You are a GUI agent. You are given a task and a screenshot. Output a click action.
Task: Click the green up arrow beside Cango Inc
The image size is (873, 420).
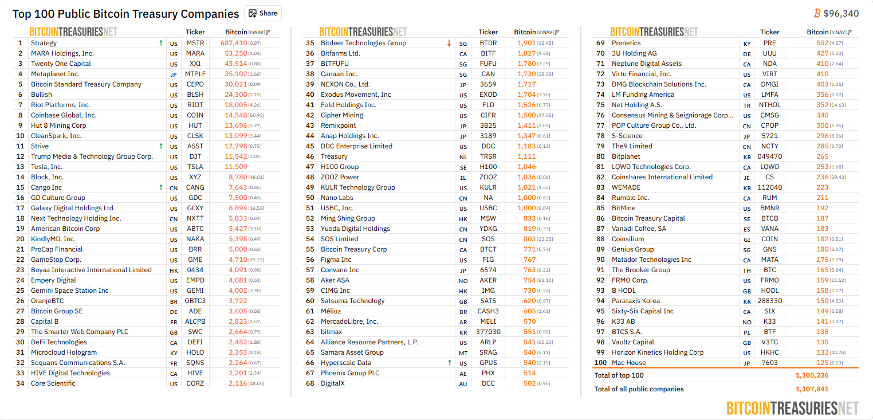coord(161,187)
